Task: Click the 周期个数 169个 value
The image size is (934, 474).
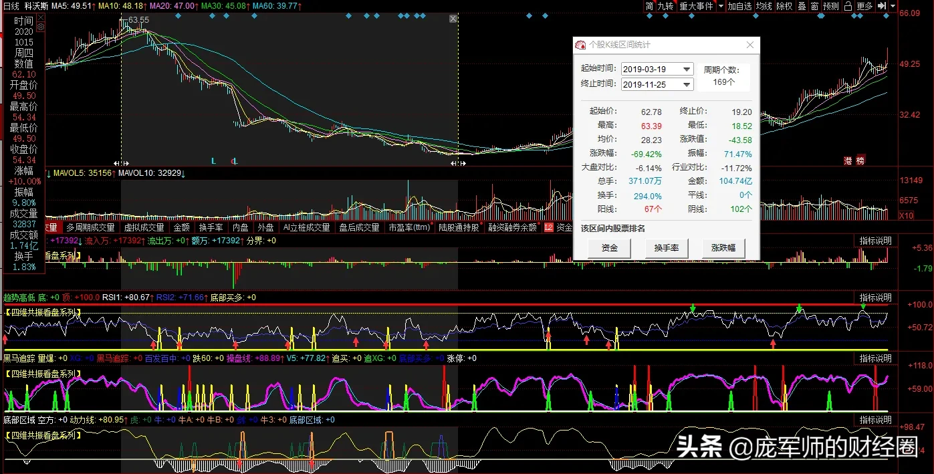Action: click(x=724, y=82)
